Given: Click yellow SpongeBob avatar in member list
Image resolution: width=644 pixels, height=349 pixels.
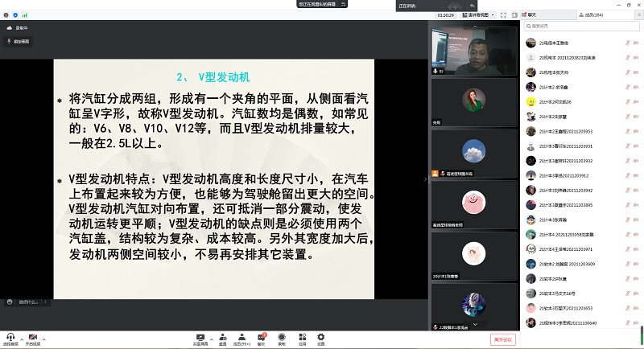Looking at the screenshot, I should [x=531, y=101].
